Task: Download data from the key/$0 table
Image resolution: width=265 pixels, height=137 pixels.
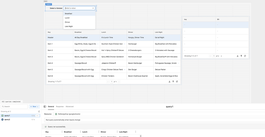Action: [238, 56]
